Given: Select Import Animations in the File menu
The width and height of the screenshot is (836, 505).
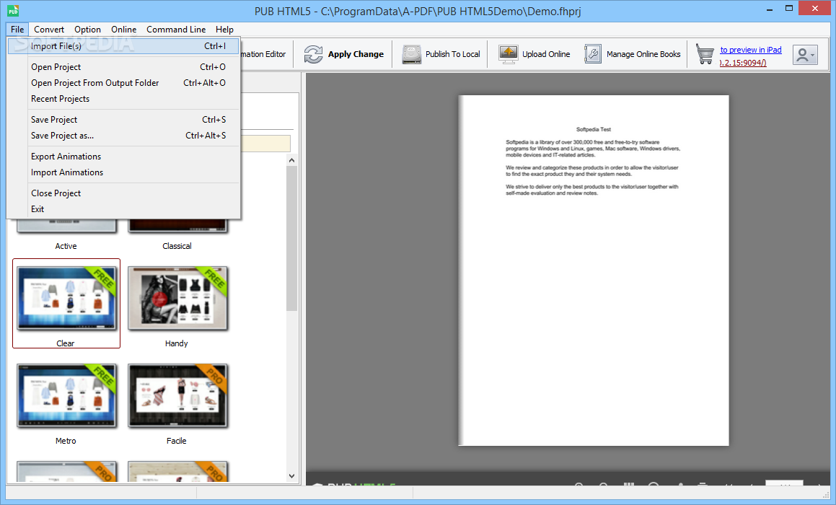Looking at the screenshot, I should coord(123,172).
